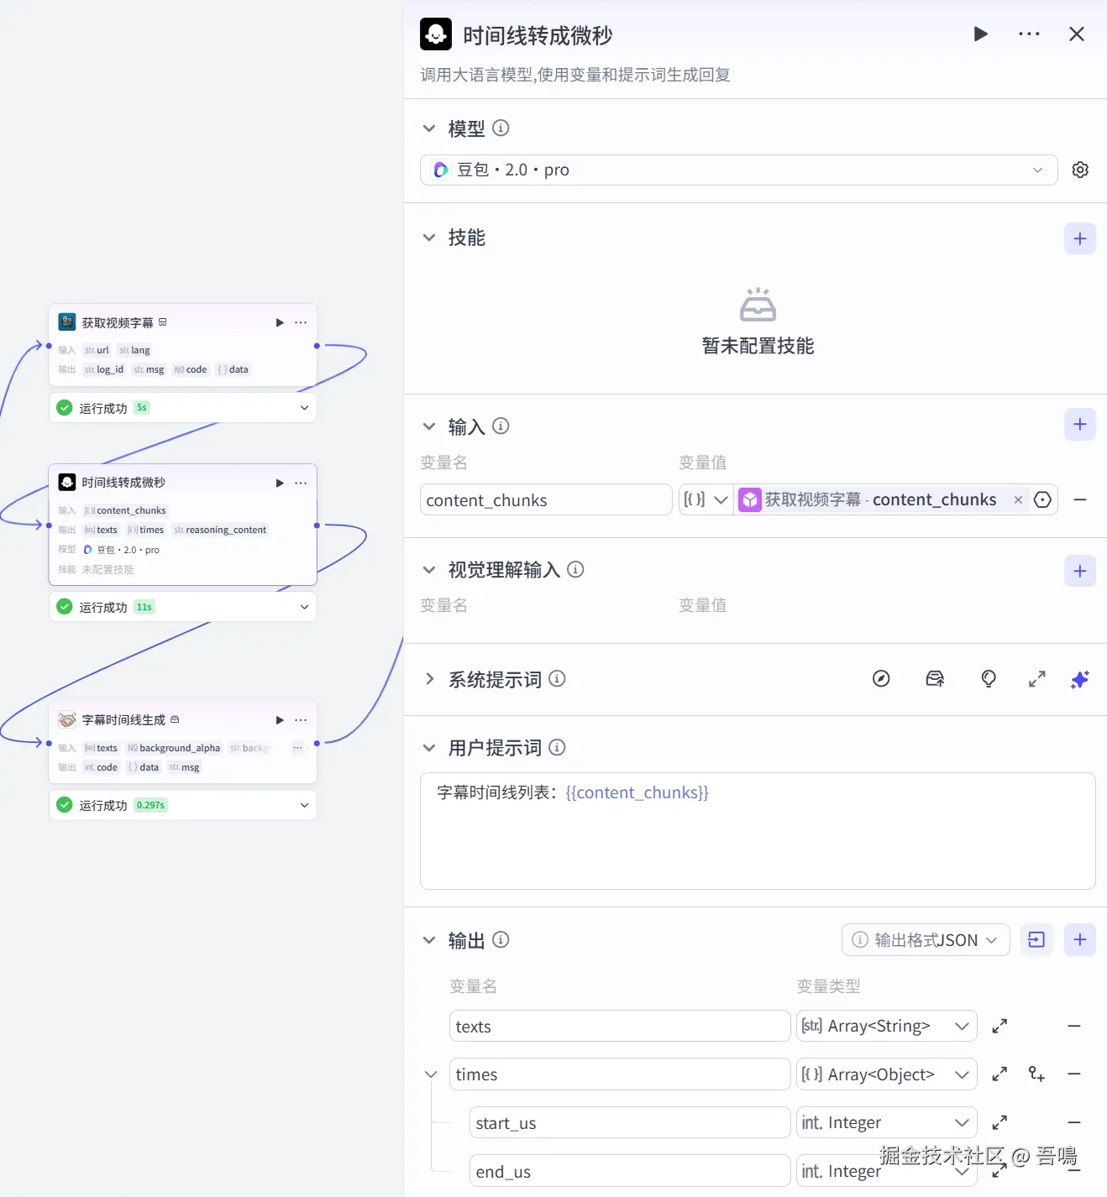The image size is (1107, 1197).
Task: Change texts type Array<String> dropdown
Action: click(x=886, y=1027)
